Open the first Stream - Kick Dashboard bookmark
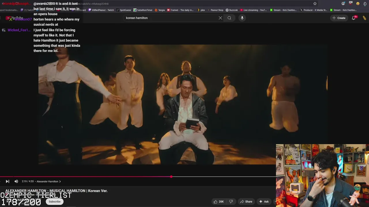Viewport: 369px width, 207px height. point(283,10)
